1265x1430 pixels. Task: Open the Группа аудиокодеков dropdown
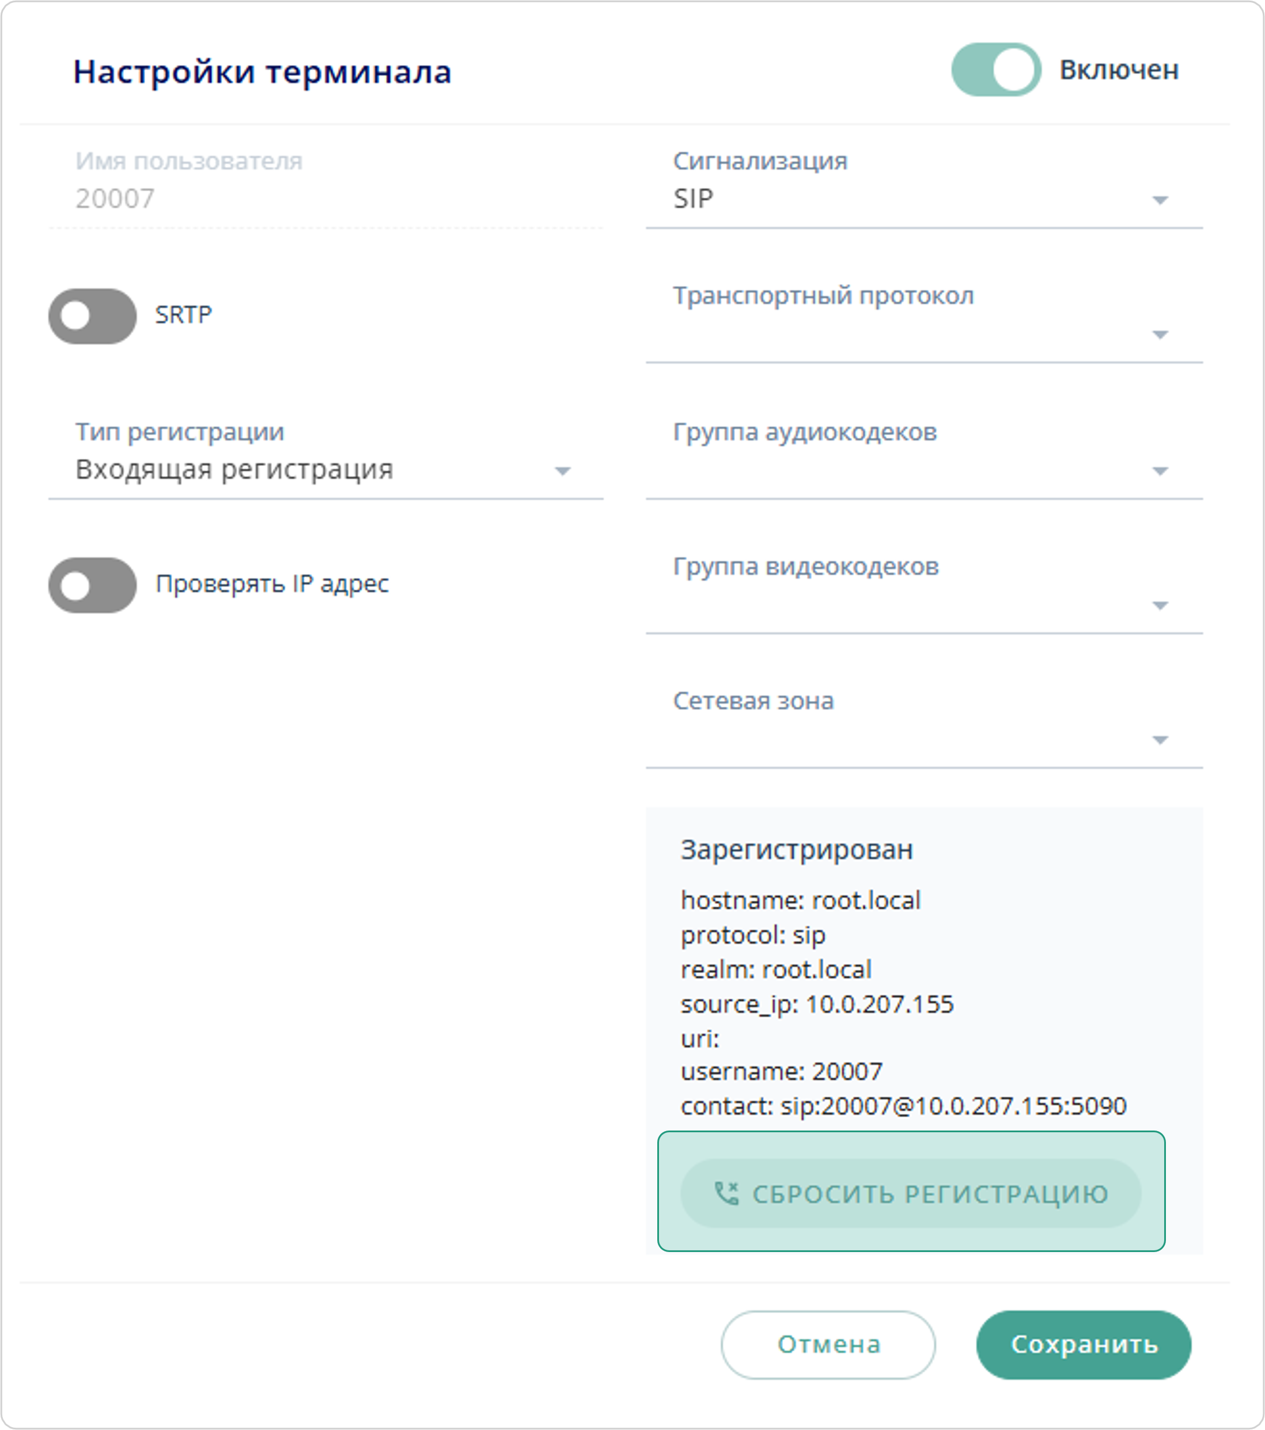pyautogui.click(x=1160, y=471)
